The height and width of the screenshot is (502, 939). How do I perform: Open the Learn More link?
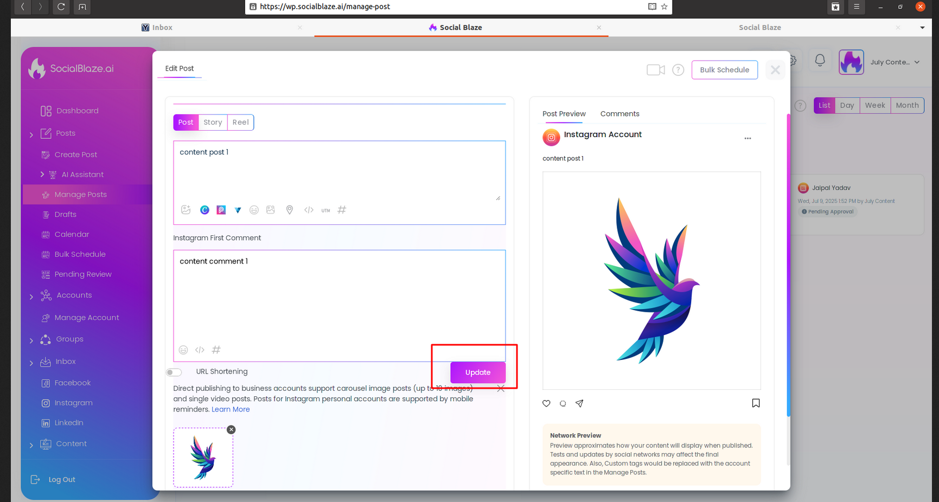[231, 409]
